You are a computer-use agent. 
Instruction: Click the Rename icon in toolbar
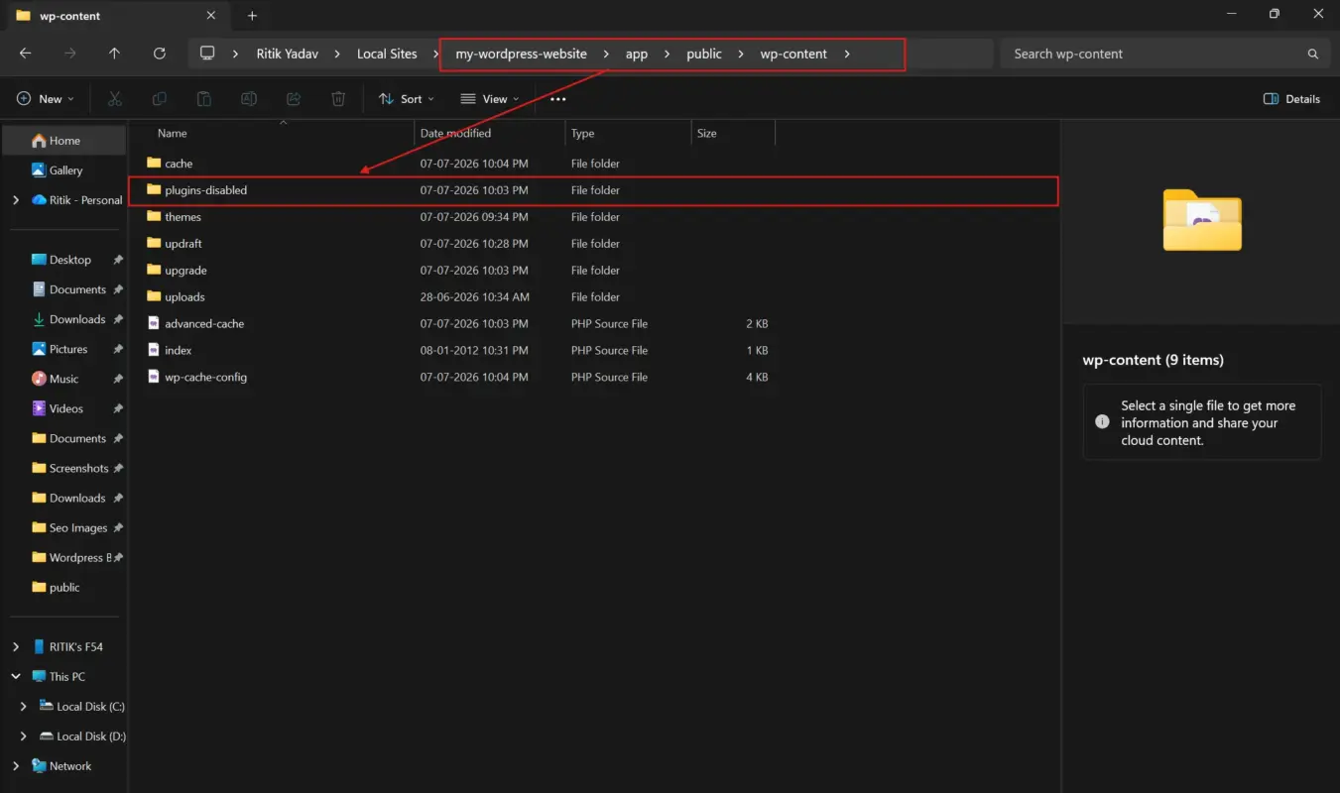click(249, 99)
